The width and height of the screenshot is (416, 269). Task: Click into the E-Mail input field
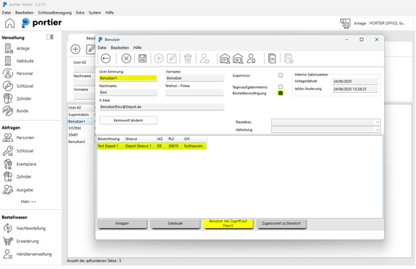point(161,107)
